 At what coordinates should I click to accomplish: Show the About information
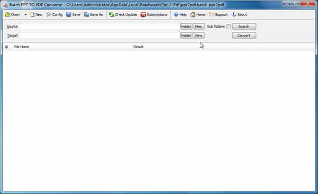[240, 15]
